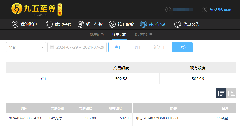Click the user profile avatar icon
Screen dimensions: 240x126
click(168, 10)
